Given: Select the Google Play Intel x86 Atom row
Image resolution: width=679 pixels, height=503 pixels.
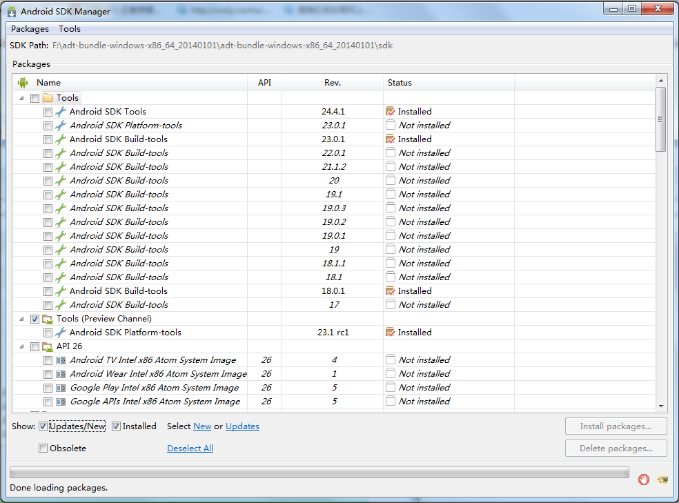Looking at the screenshot, I should (x=333, y=388).
